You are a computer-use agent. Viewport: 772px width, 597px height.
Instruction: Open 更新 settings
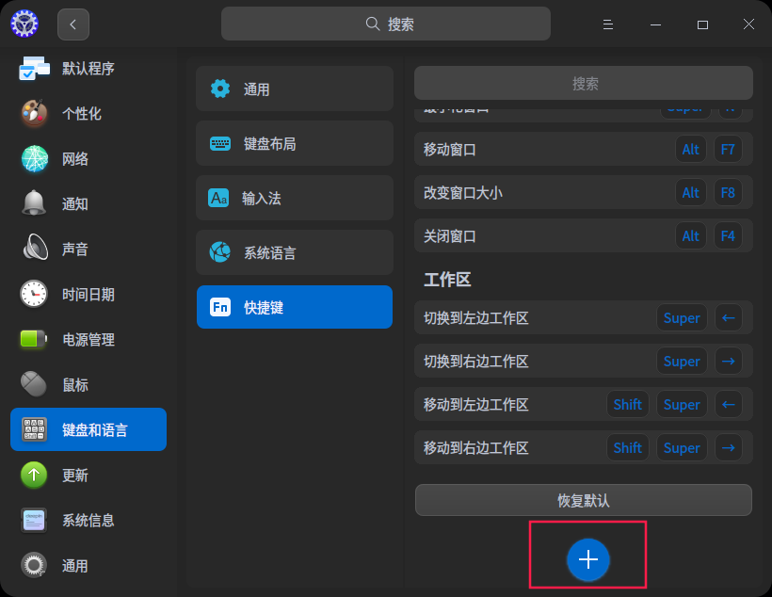pos(88,475)
